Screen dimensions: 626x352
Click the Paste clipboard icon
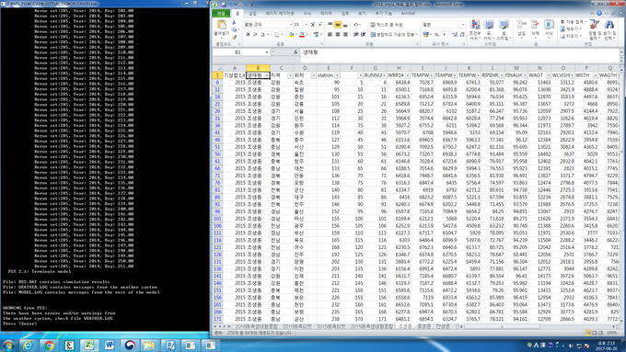[x=221, y=27]
